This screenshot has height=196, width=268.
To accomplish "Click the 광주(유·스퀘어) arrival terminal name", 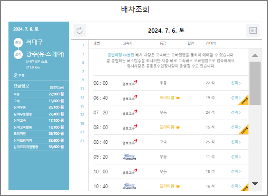I will 45,54.
